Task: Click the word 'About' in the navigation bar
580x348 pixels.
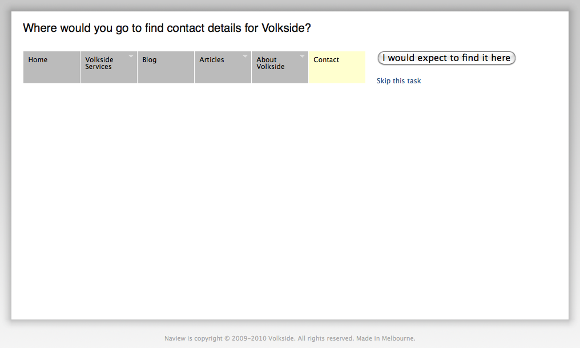Action: [x=267, y=59]
